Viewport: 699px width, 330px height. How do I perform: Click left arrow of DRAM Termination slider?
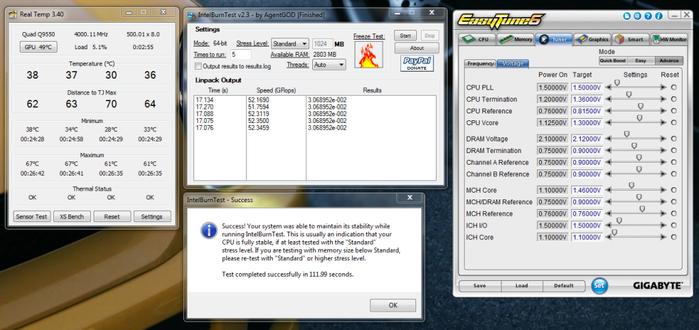pos(608,151)
